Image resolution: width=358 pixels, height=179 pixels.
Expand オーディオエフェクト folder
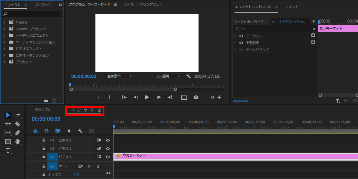(4, 35)
